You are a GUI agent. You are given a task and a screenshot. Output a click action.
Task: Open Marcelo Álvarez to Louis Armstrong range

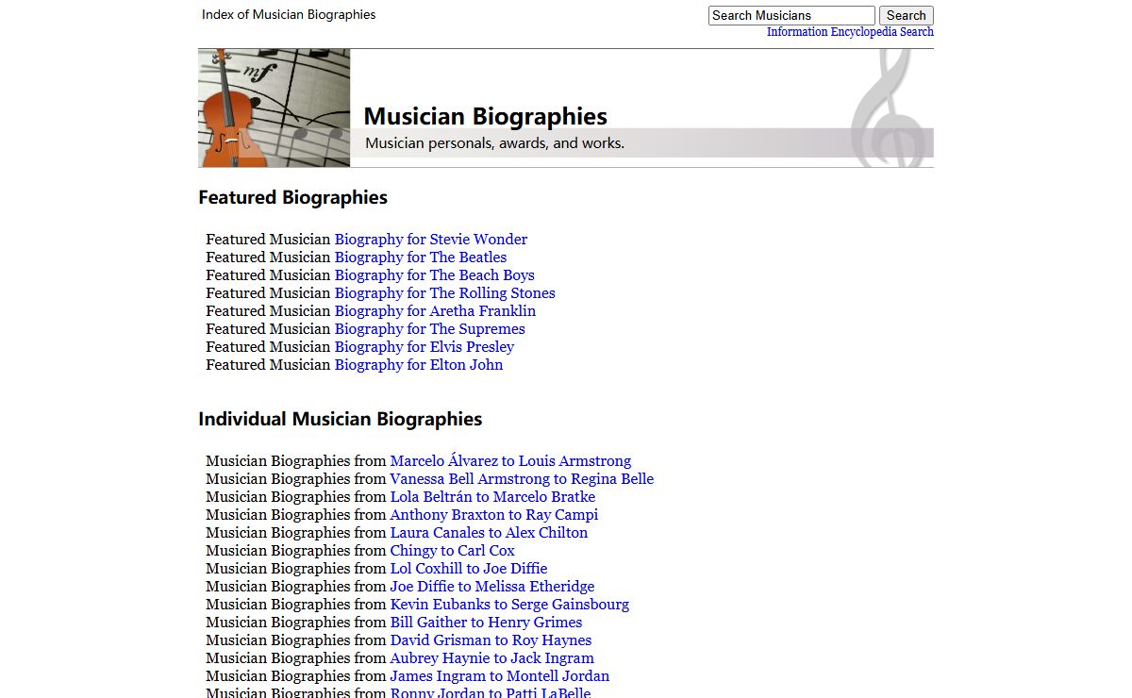click(x=511, y=461)
